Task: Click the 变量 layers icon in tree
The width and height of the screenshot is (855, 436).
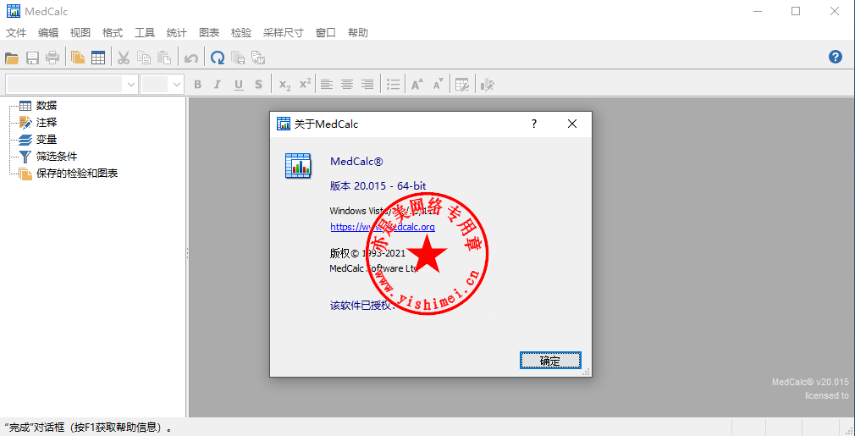Action: click(25, 140)
